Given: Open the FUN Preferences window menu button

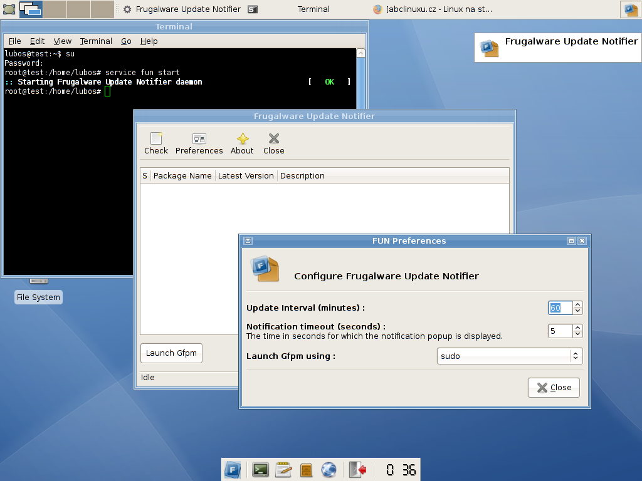Looking at the screenshot, I should [248, 241].
